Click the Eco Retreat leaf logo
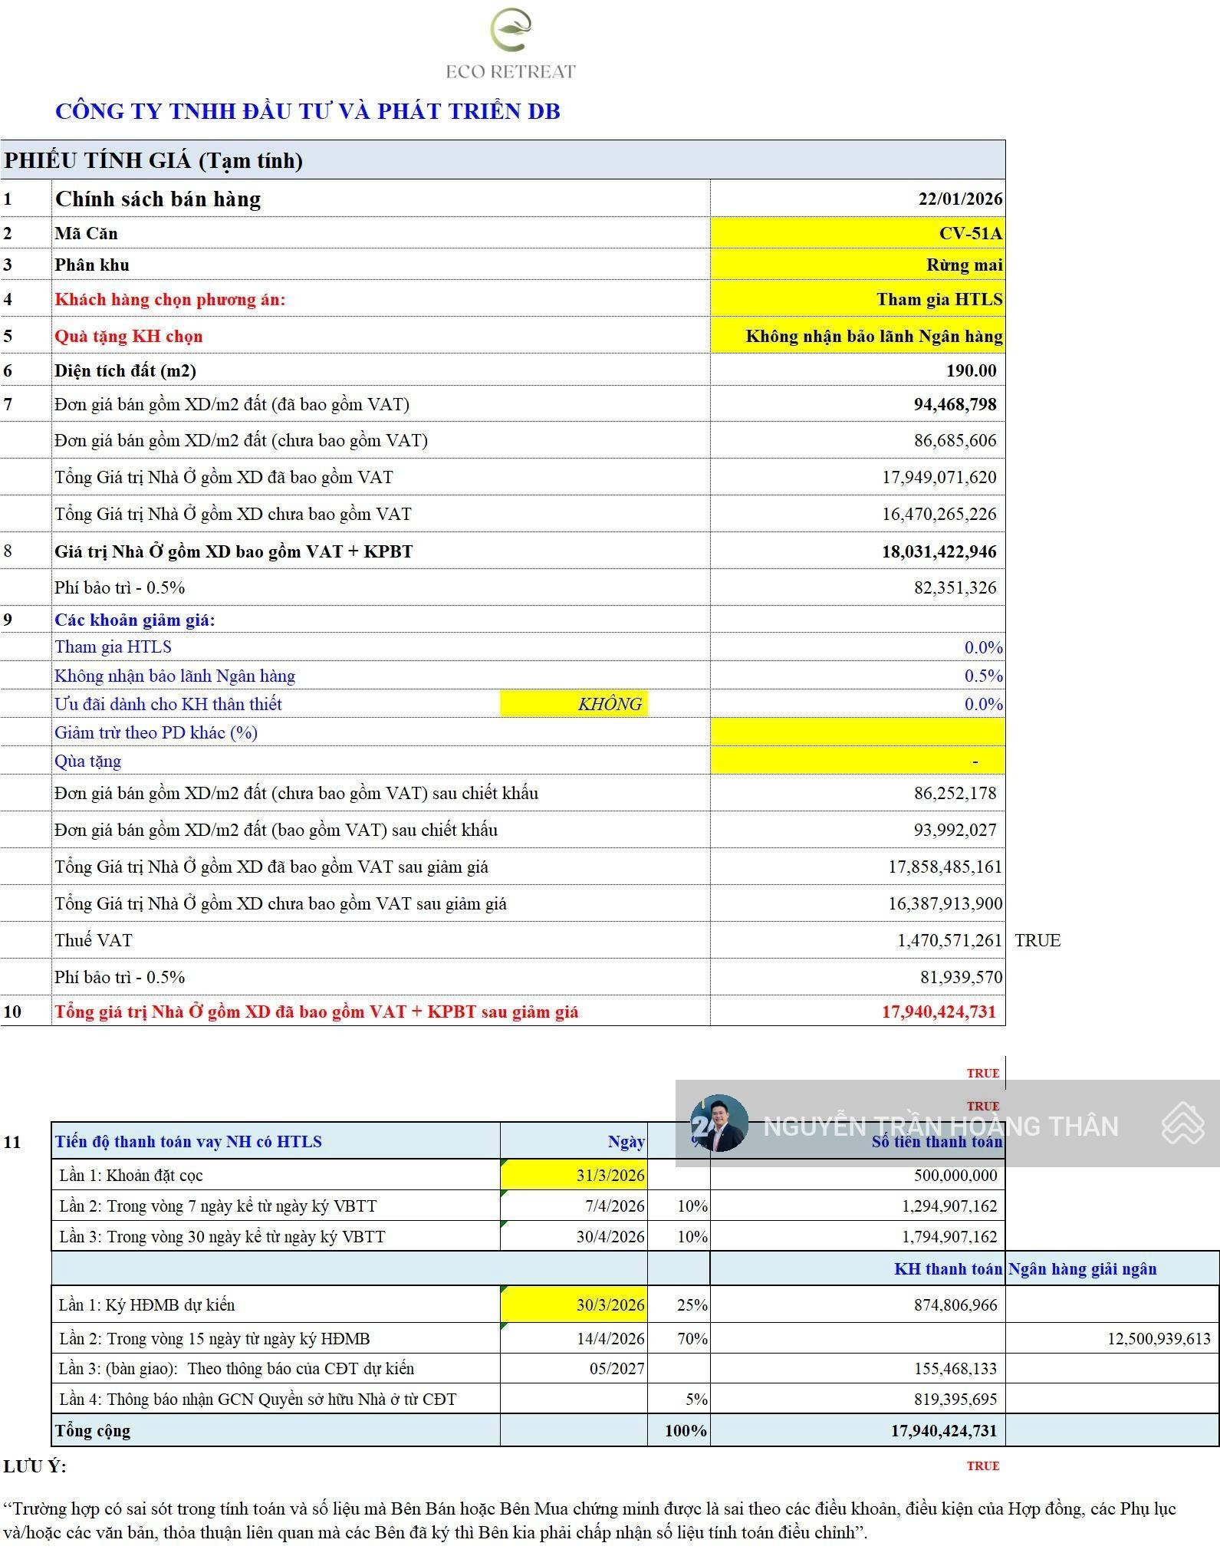The width and height of the screenshot is (1220, 1556). point(511,31)
